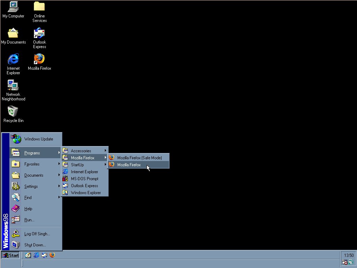Expand the Accessories submenu arrow

click(106, 151)
